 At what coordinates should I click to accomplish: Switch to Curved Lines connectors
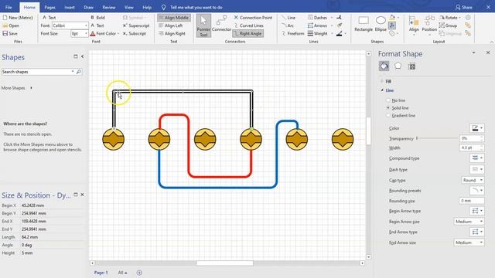(248, 25)
